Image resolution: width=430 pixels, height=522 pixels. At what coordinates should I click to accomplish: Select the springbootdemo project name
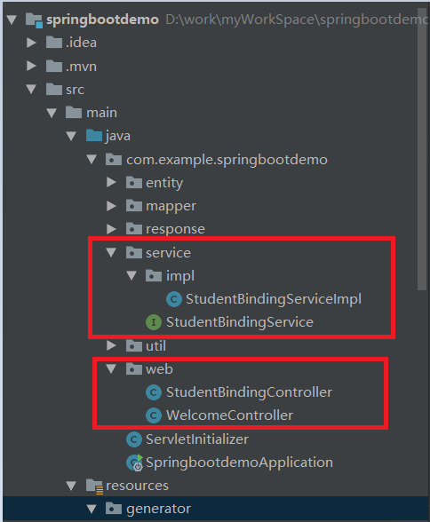(102, 20)
